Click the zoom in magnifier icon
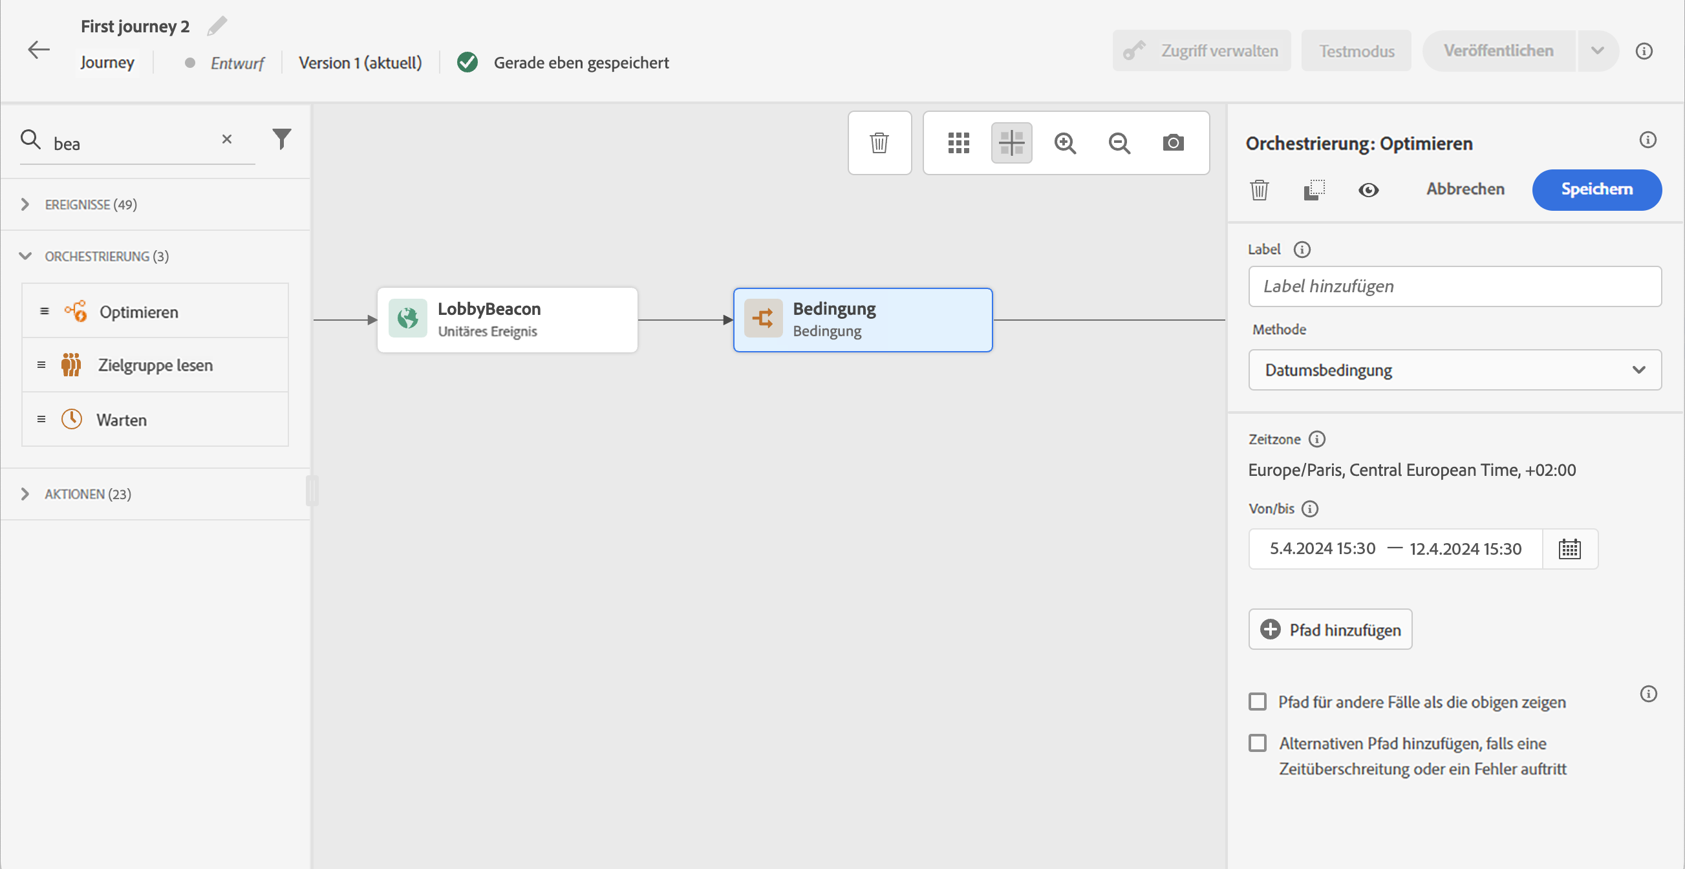This screenshot has width=1685, height=869. click(x=1065, y=142)
